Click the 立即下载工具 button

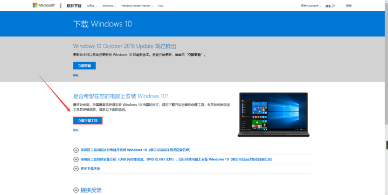88,121
